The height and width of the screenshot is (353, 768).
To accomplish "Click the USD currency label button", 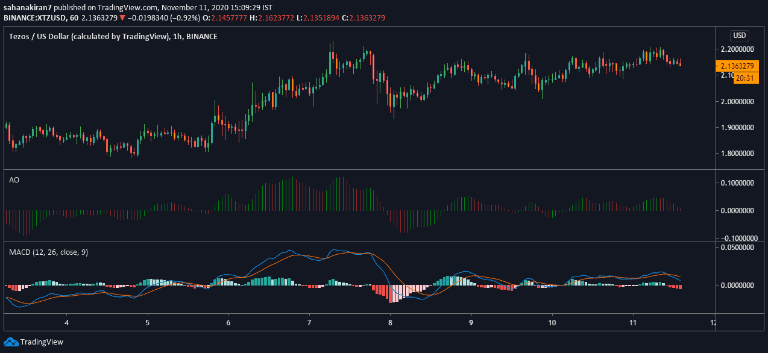I will click(x=740, y=35).
